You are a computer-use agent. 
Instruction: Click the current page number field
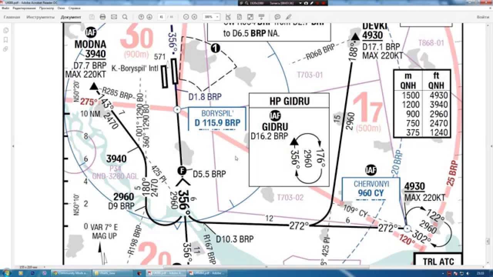(x=161, y=17)
